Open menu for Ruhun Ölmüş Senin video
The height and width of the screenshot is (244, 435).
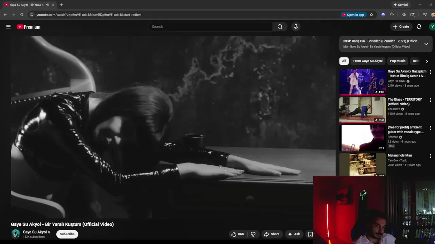point(431,72)
